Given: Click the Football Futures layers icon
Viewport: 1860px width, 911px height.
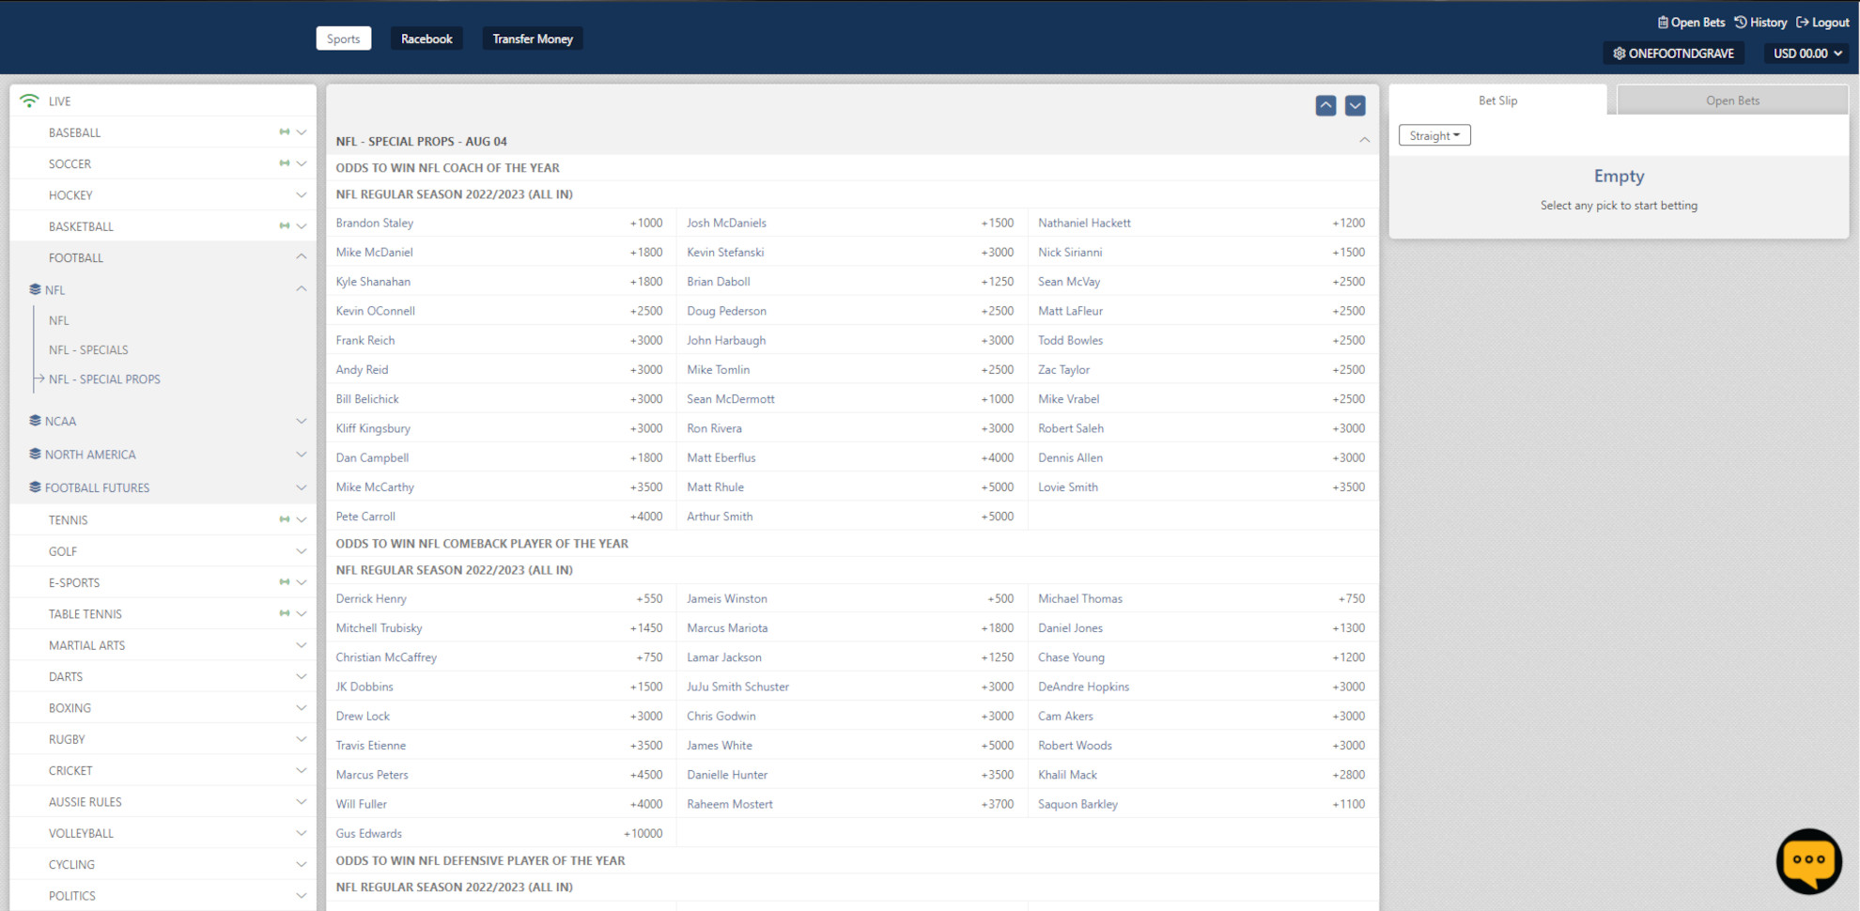Looking at the screenshot, I should [35, 487].
